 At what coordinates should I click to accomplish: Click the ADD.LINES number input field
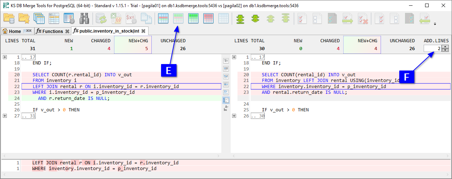432,48
